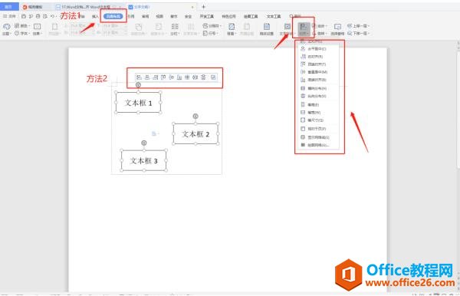Open the Theme (主题) ribbon button
The width and height of the screenshot is (460, 296).
pyautogui.click(x=6, y=30)
